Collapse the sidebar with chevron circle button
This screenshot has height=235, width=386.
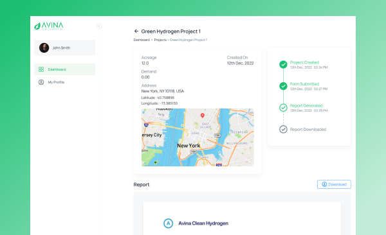click(99, 26)
